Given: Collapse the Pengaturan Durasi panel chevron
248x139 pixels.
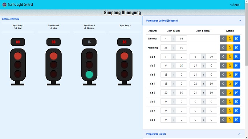Looking at the screenshot, I should 240,134.
